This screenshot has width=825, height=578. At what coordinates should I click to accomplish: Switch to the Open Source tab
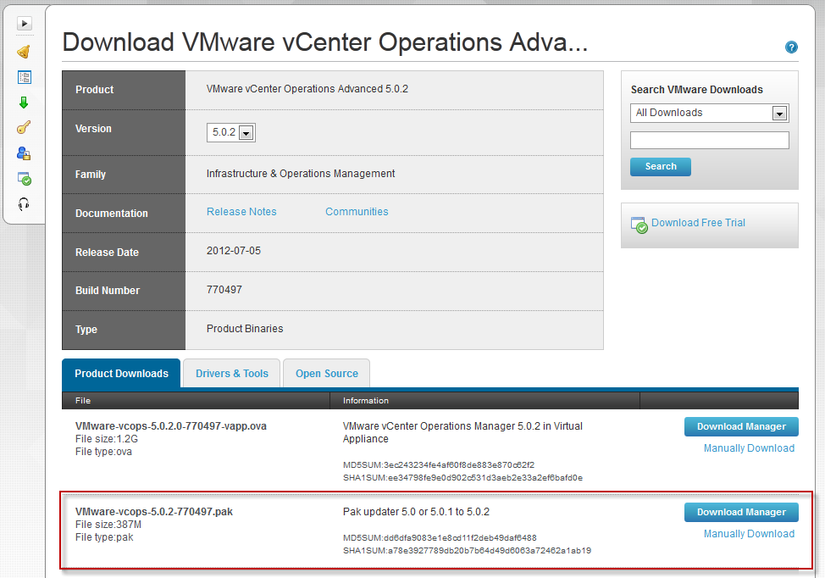[327, 373]
